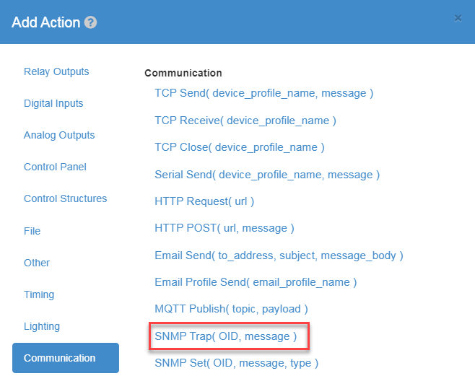Choose the TCP Close action
Image resolution: width=475 pixels, height=389 pixels.
[240, 147]
